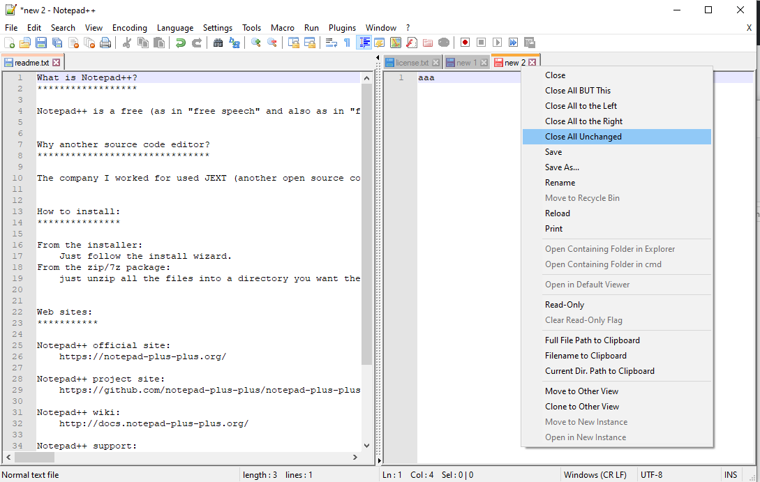Click the red Start Recording macro icon
The width and height of the screenshot is (760, 482).
pyautogui.click(x=465, y=43)
